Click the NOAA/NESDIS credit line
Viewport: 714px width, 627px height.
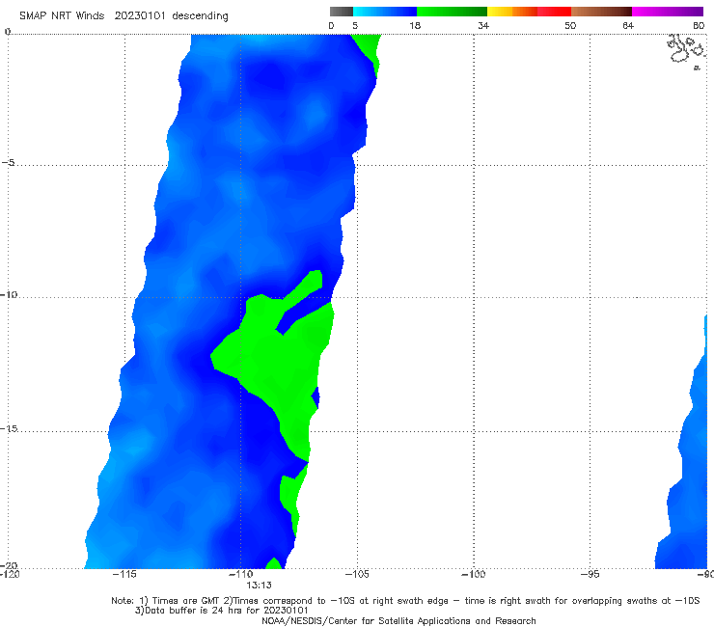pyautogui.click(x=398, y=621)
